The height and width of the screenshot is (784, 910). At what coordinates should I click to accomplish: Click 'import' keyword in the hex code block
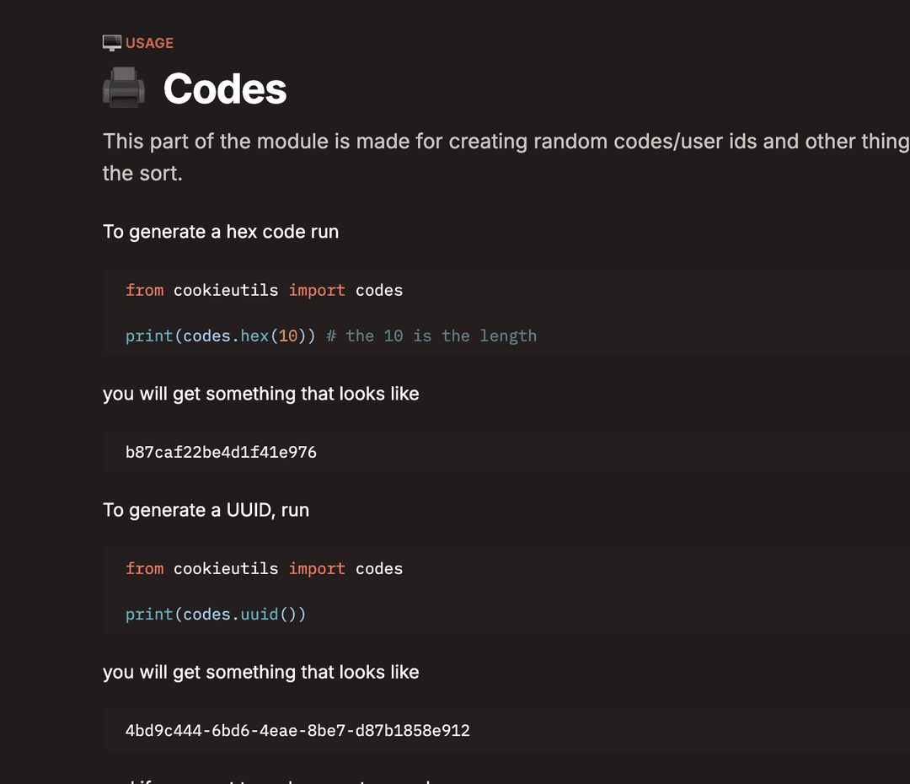[317, 290]
